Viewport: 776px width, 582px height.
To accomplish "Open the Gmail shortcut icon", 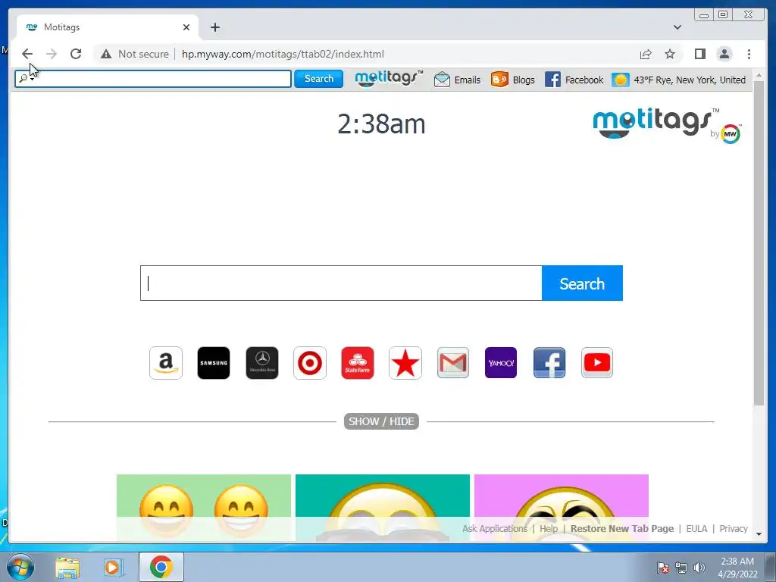I will tap(453, 363).
